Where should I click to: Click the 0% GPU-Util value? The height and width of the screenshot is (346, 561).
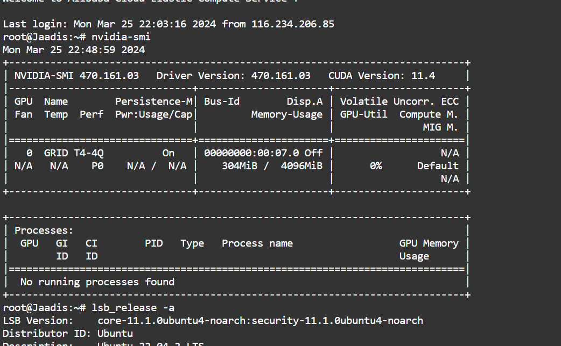376,166
